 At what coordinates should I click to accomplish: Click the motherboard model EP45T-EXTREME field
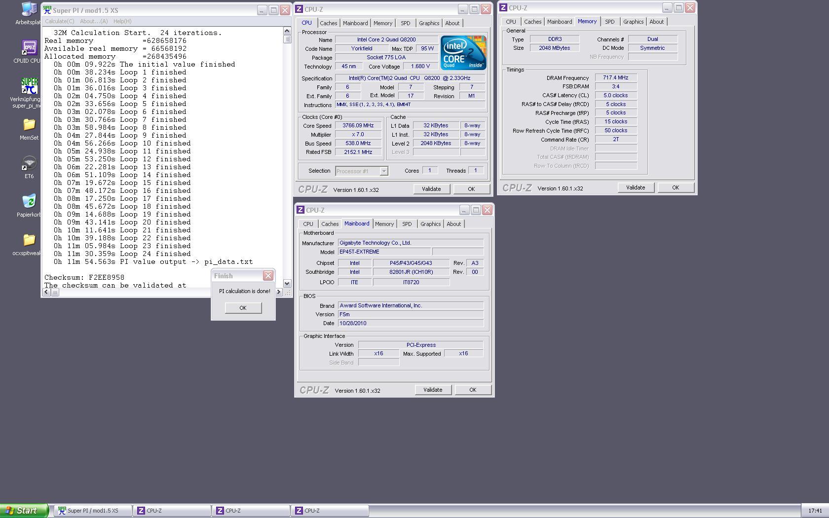coord(384,252)
